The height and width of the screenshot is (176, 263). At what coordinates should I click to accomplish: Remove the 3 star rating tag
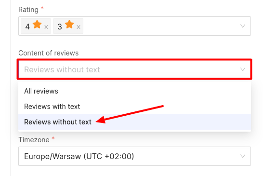pos(79,27)
